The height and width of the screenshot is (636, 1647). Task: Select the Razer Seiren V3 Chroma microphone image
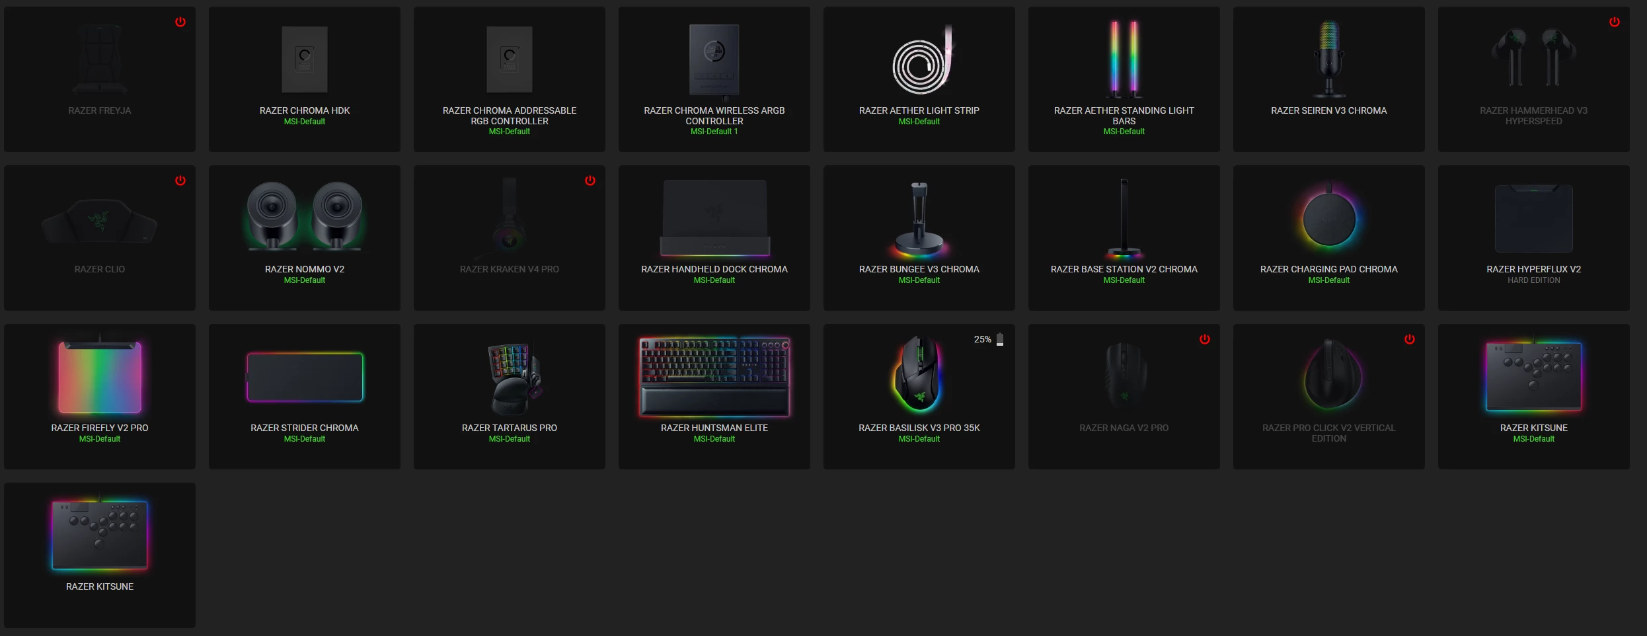(1329, 60)
